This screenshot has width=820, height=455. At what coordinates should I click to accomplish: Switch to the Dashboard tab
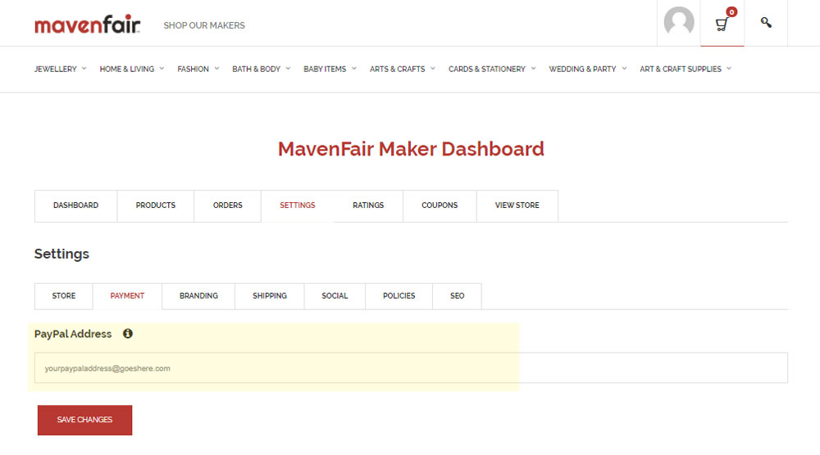click(75, 205)
